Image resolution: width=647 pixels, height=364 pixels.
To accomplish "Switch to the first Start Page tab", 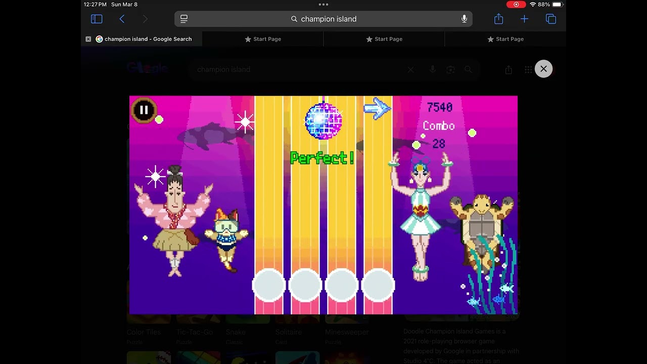I will coord(263,39).
